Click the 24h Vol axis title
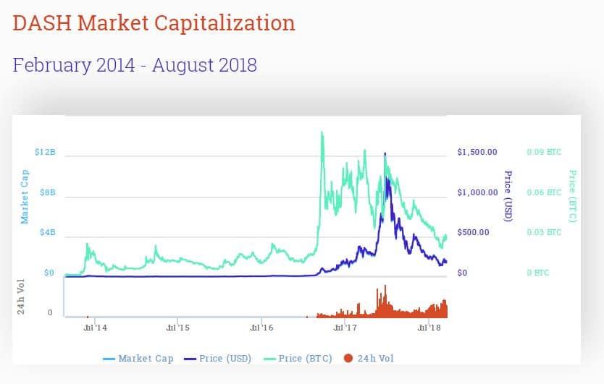The width and height of the screenshot is (604, 384). [x=22, y=296]
